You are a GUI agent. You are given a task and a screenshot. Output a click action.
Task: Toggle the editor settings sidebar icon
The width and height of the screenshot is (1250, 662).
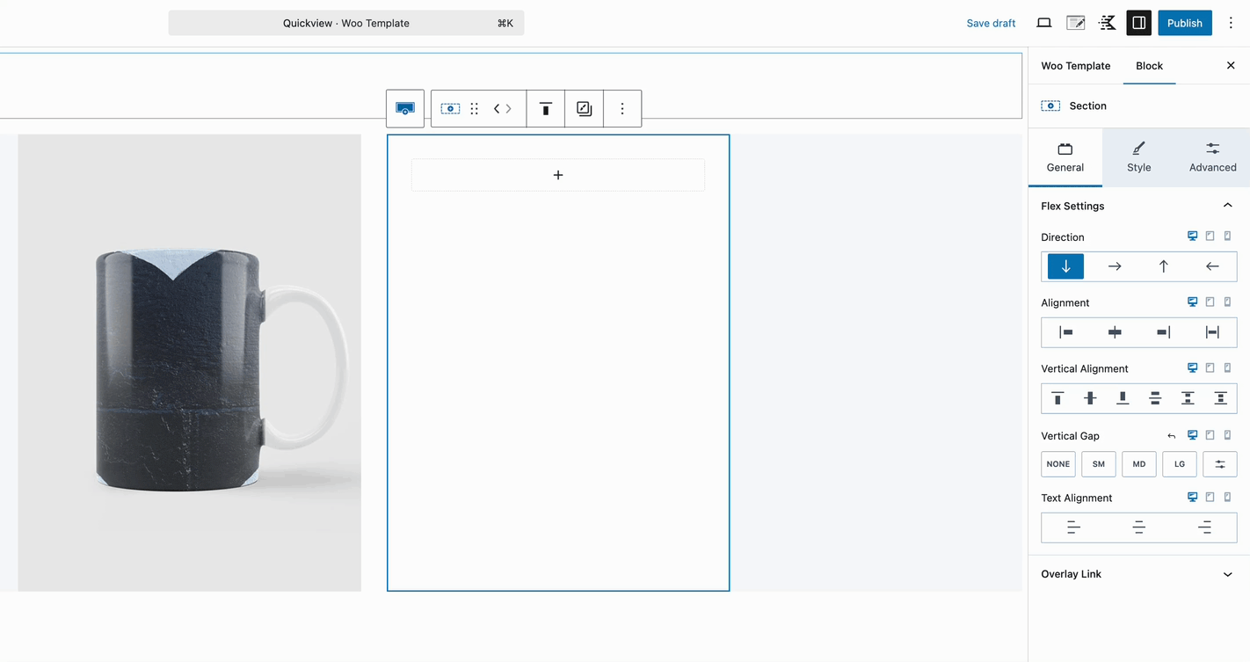point(1138,23)
